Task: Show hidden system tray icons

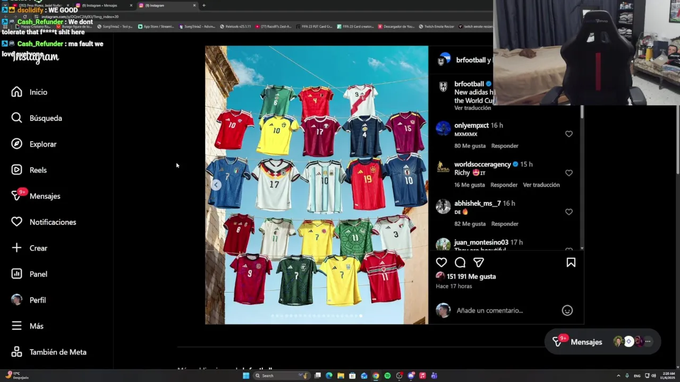Action: 618,376
